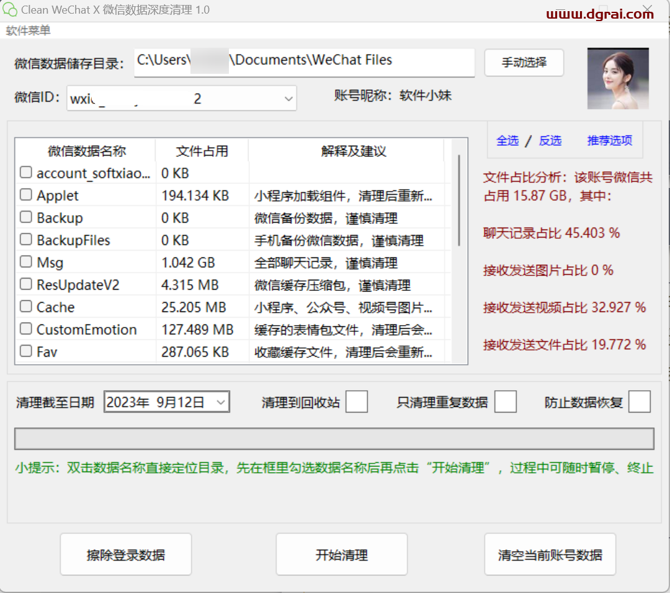Click the 1.042 GB size cell
Screen dimensions: 670x593
188,262
